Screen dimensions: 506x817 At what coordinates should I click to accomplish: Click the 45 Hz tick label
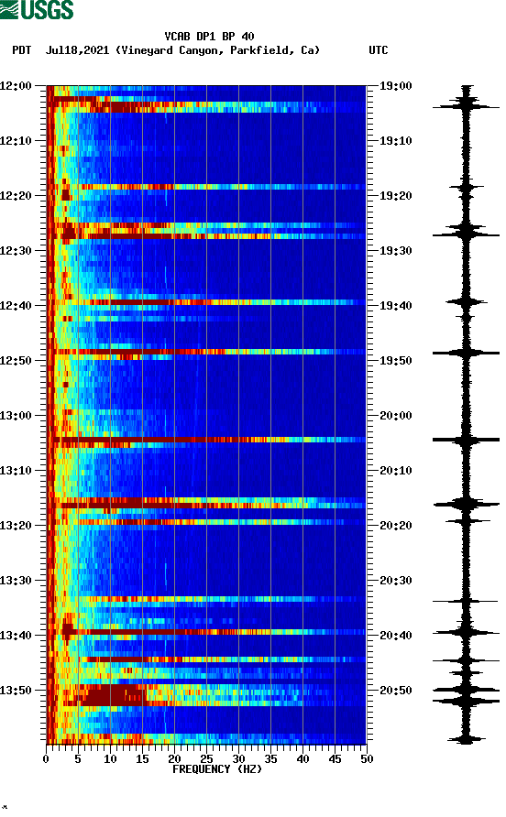tap(335, 759)
